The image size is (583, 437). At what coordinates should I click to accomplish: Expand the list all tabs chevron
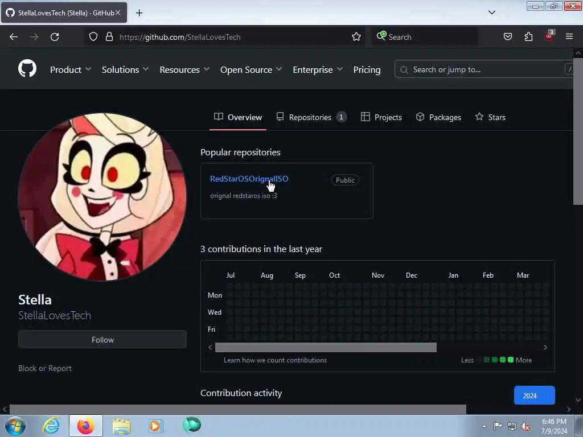[492, 13]
